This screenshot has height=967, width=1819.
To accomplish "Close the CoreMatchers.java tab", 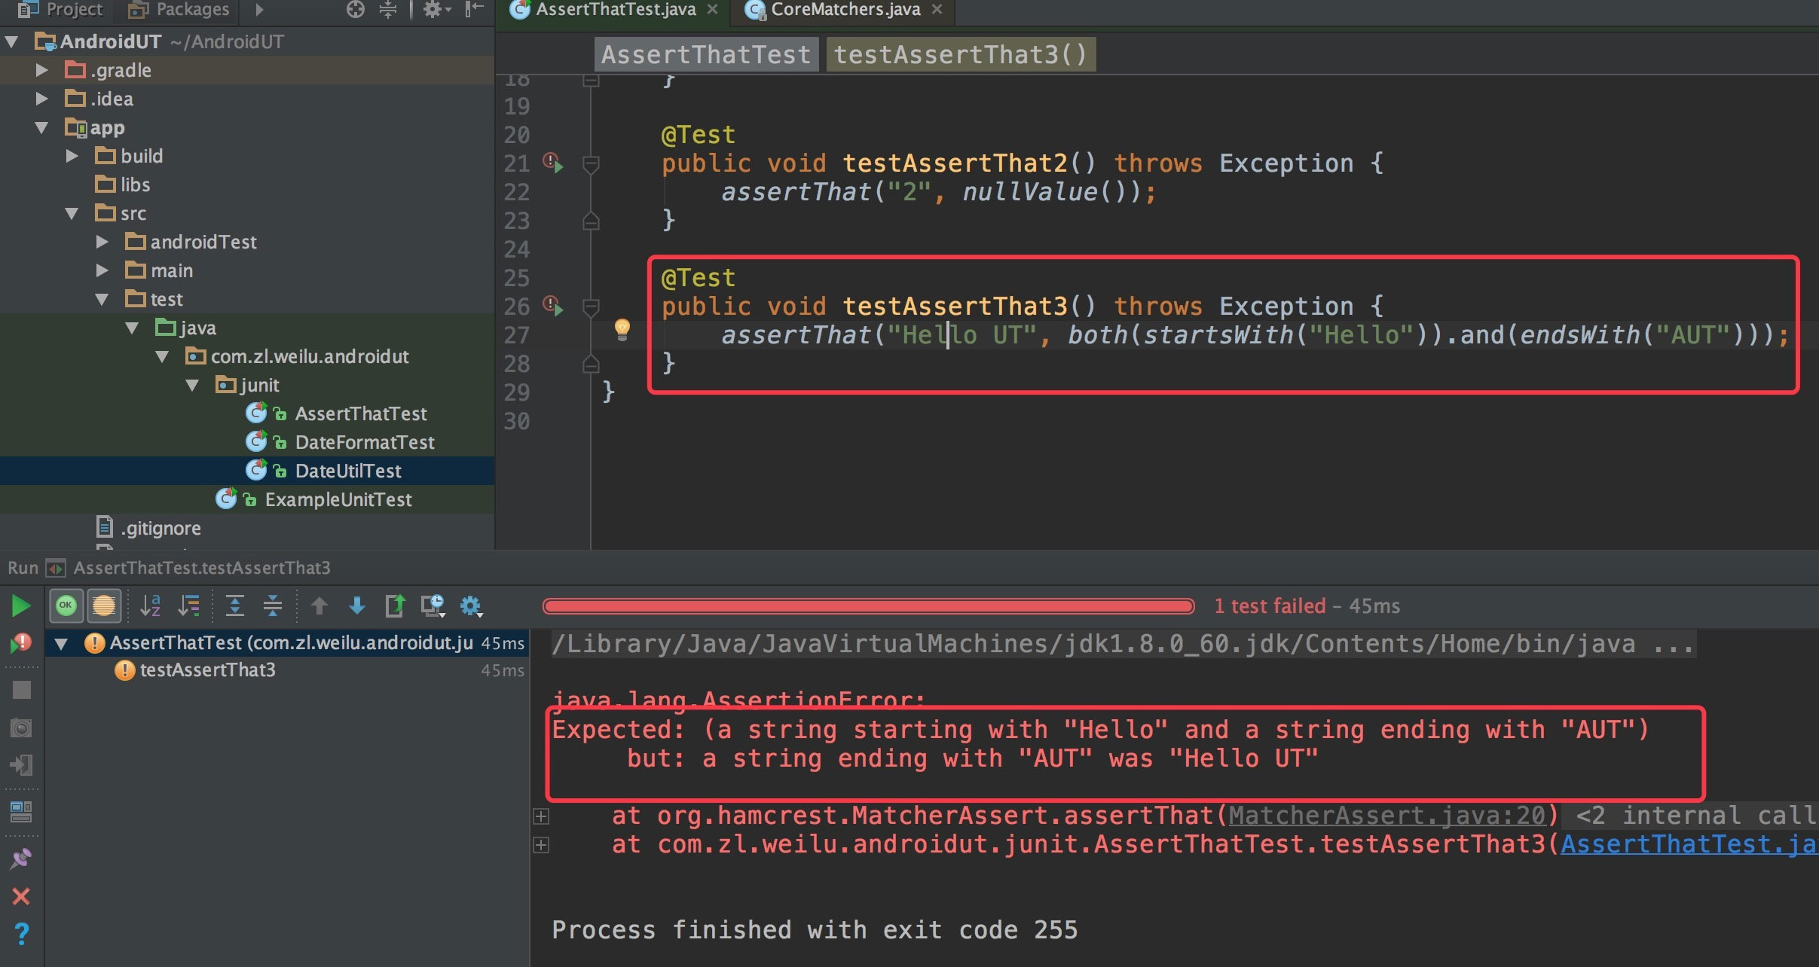I will [937, 10].
